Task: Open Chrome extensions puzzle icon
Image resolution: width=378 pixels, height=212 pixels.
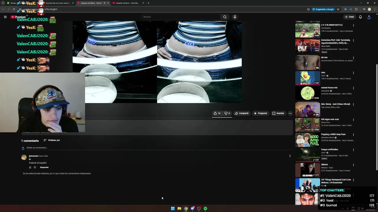Action: coord(356,9)
